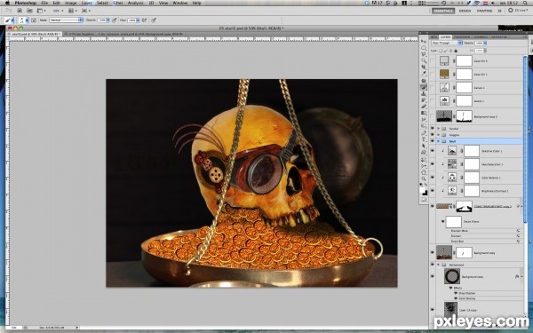
Task: Click the Essentials workspace button
Action: [443, 11]
